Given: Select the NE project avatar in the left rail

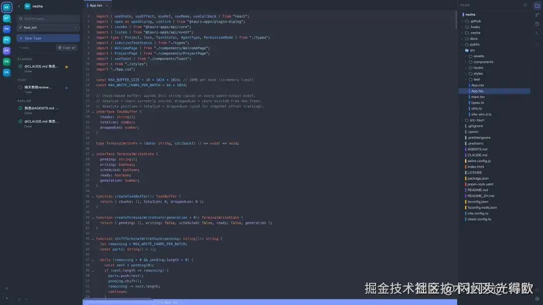Looking at the screenshot, I should [x=7, y=7].
